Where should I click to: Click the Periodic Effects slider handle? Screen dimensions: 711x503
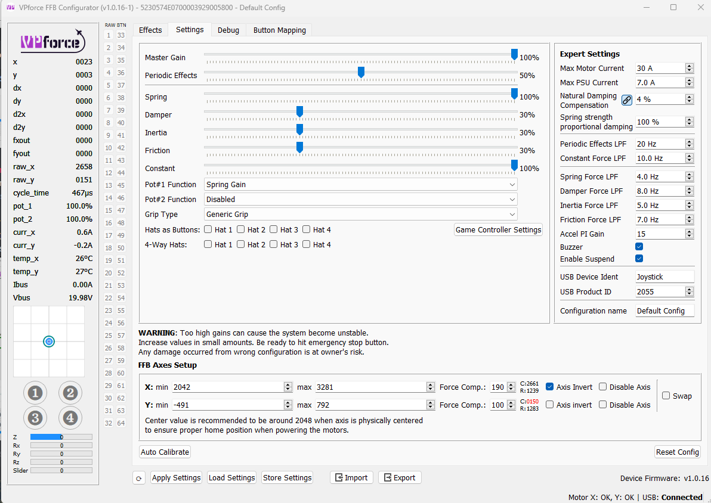pyautogui.click(x=361, y=72)
